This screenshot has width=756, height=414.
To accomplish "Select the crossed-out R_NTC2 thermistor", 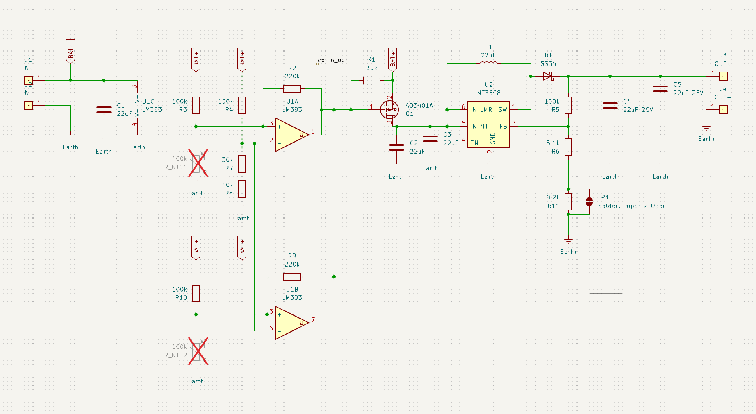I will point(196,351).
